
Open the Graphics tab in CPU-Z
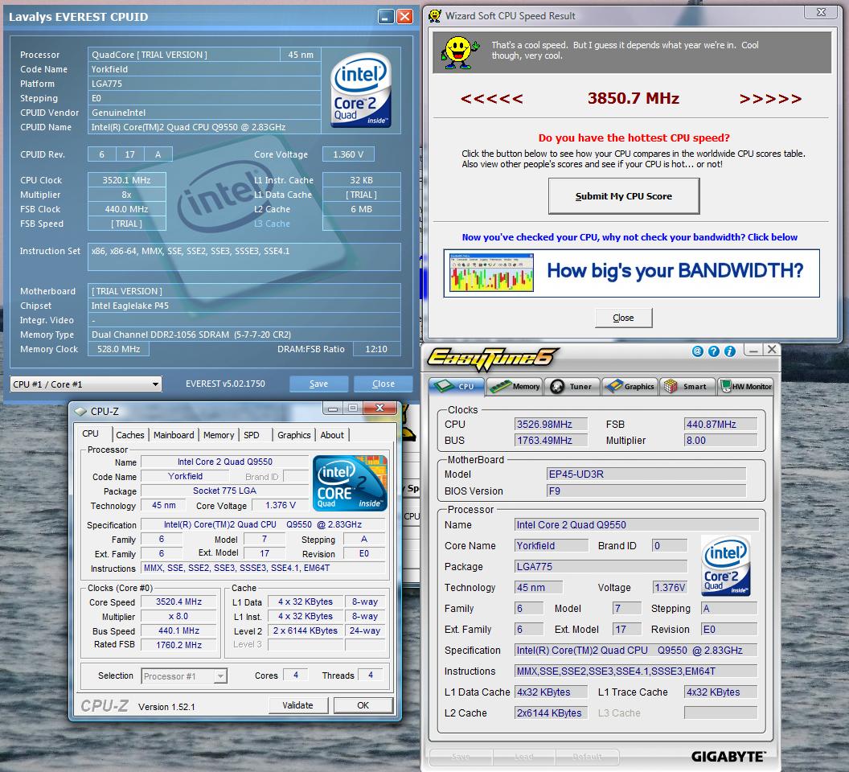294,435
